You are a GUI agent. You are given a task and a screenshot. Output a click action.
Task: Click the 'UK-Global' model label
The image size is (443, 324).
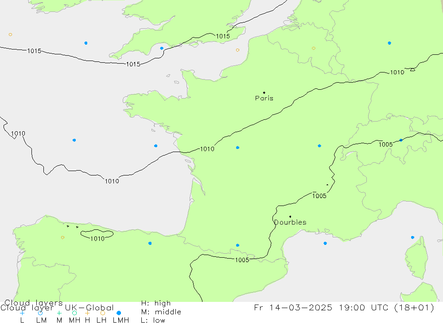click(89, 308)
